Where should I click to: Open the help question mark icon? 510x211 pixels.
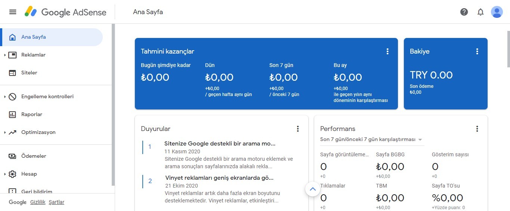[x=464, y=12]
